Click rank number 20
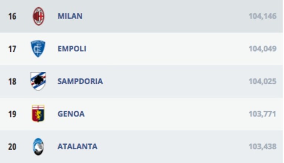284x163 pixels. [x=12, y=147]
